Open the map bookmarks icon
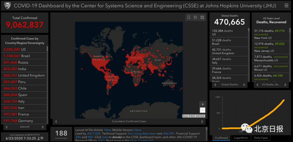This screenshot has width=293, height=142. click(x=189, y=17)
